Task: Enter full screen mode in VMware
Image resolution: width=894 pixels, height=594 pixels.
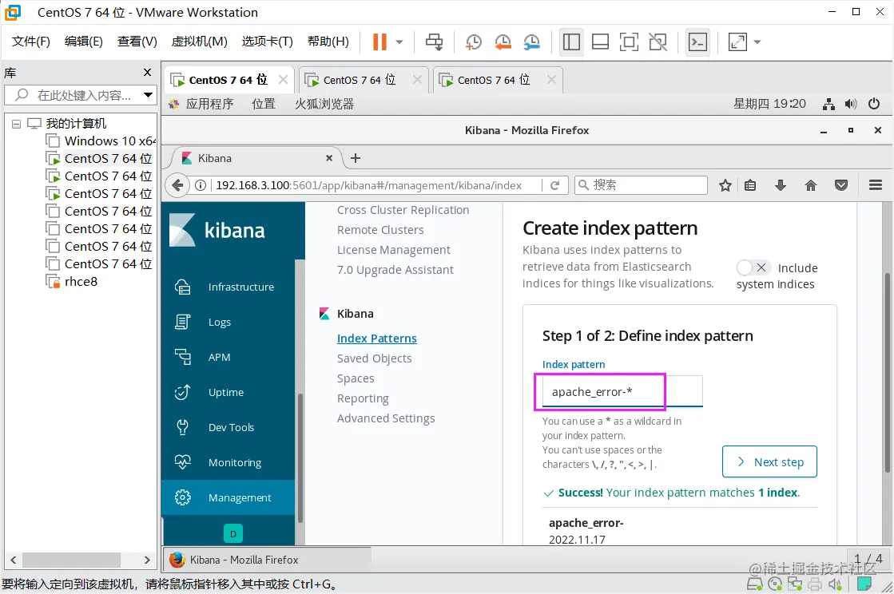Action: pyautogui.click(x=629, y=42)
